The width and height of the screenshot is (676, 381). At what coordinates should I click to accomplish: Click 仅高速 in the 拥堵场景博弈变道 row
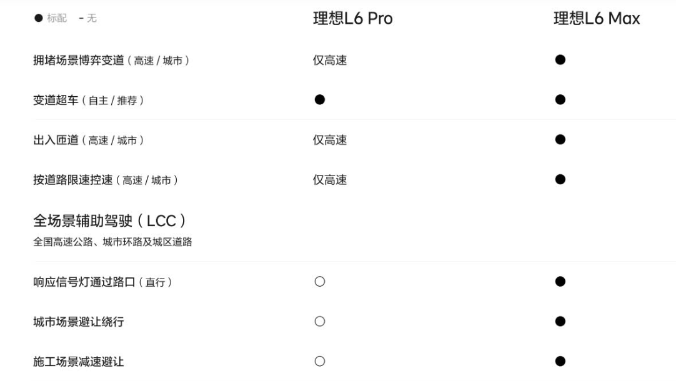[x=330, y=61]
